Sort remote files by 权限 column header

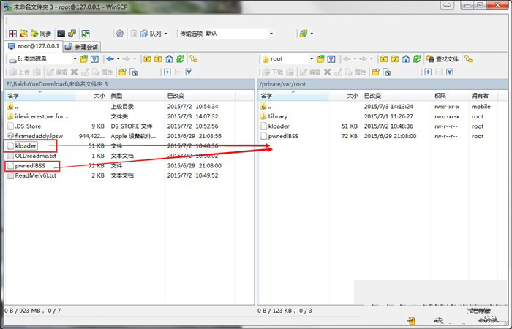click(450, 95)
